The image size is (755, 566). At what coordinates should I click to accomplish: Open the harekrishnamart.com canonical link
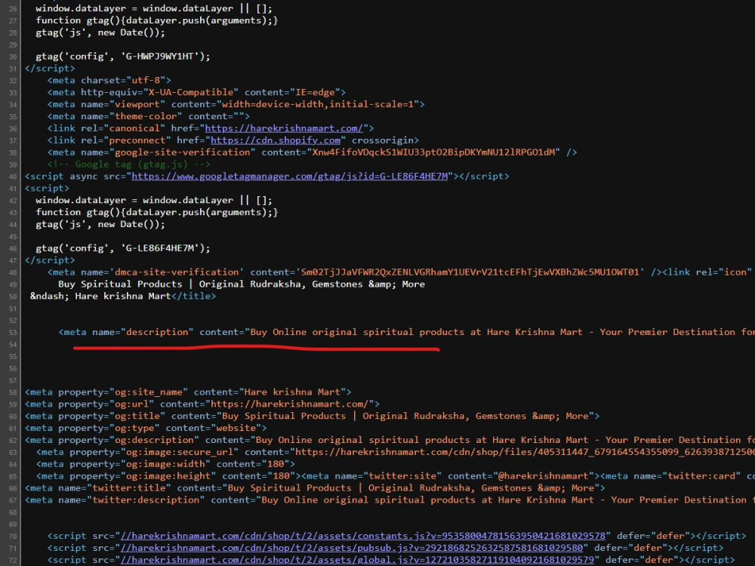pos(284,128)
